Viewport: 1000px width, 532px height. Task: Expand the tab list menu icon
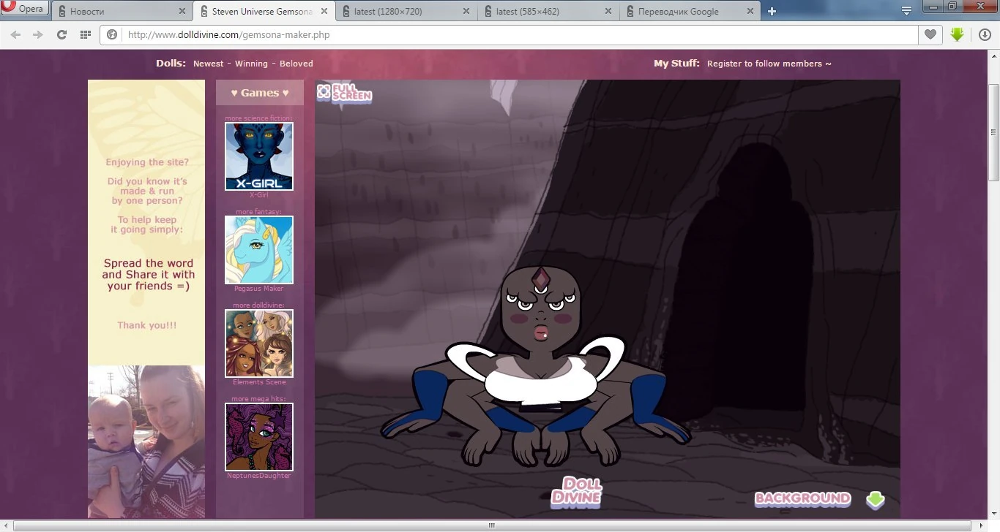[x=906, y=11]
